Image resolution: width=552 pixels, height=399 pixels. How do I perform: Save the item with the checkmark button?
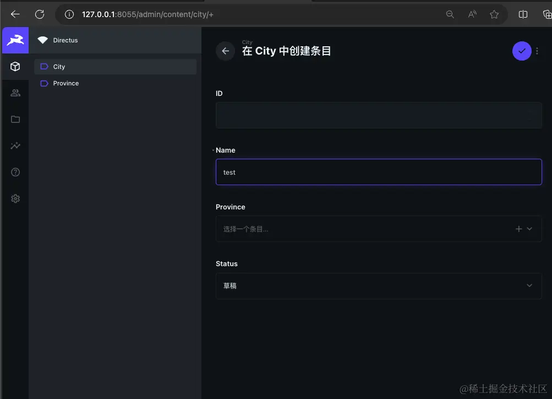[x=522, y=51]
